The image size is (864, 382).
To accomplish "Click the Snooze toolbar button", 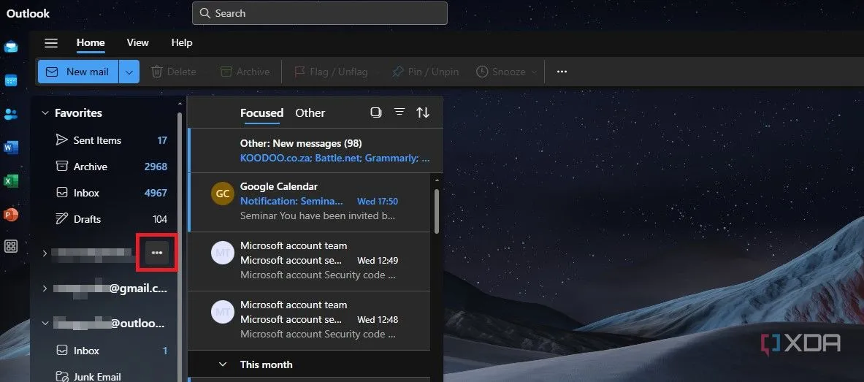I will (500, 72).
